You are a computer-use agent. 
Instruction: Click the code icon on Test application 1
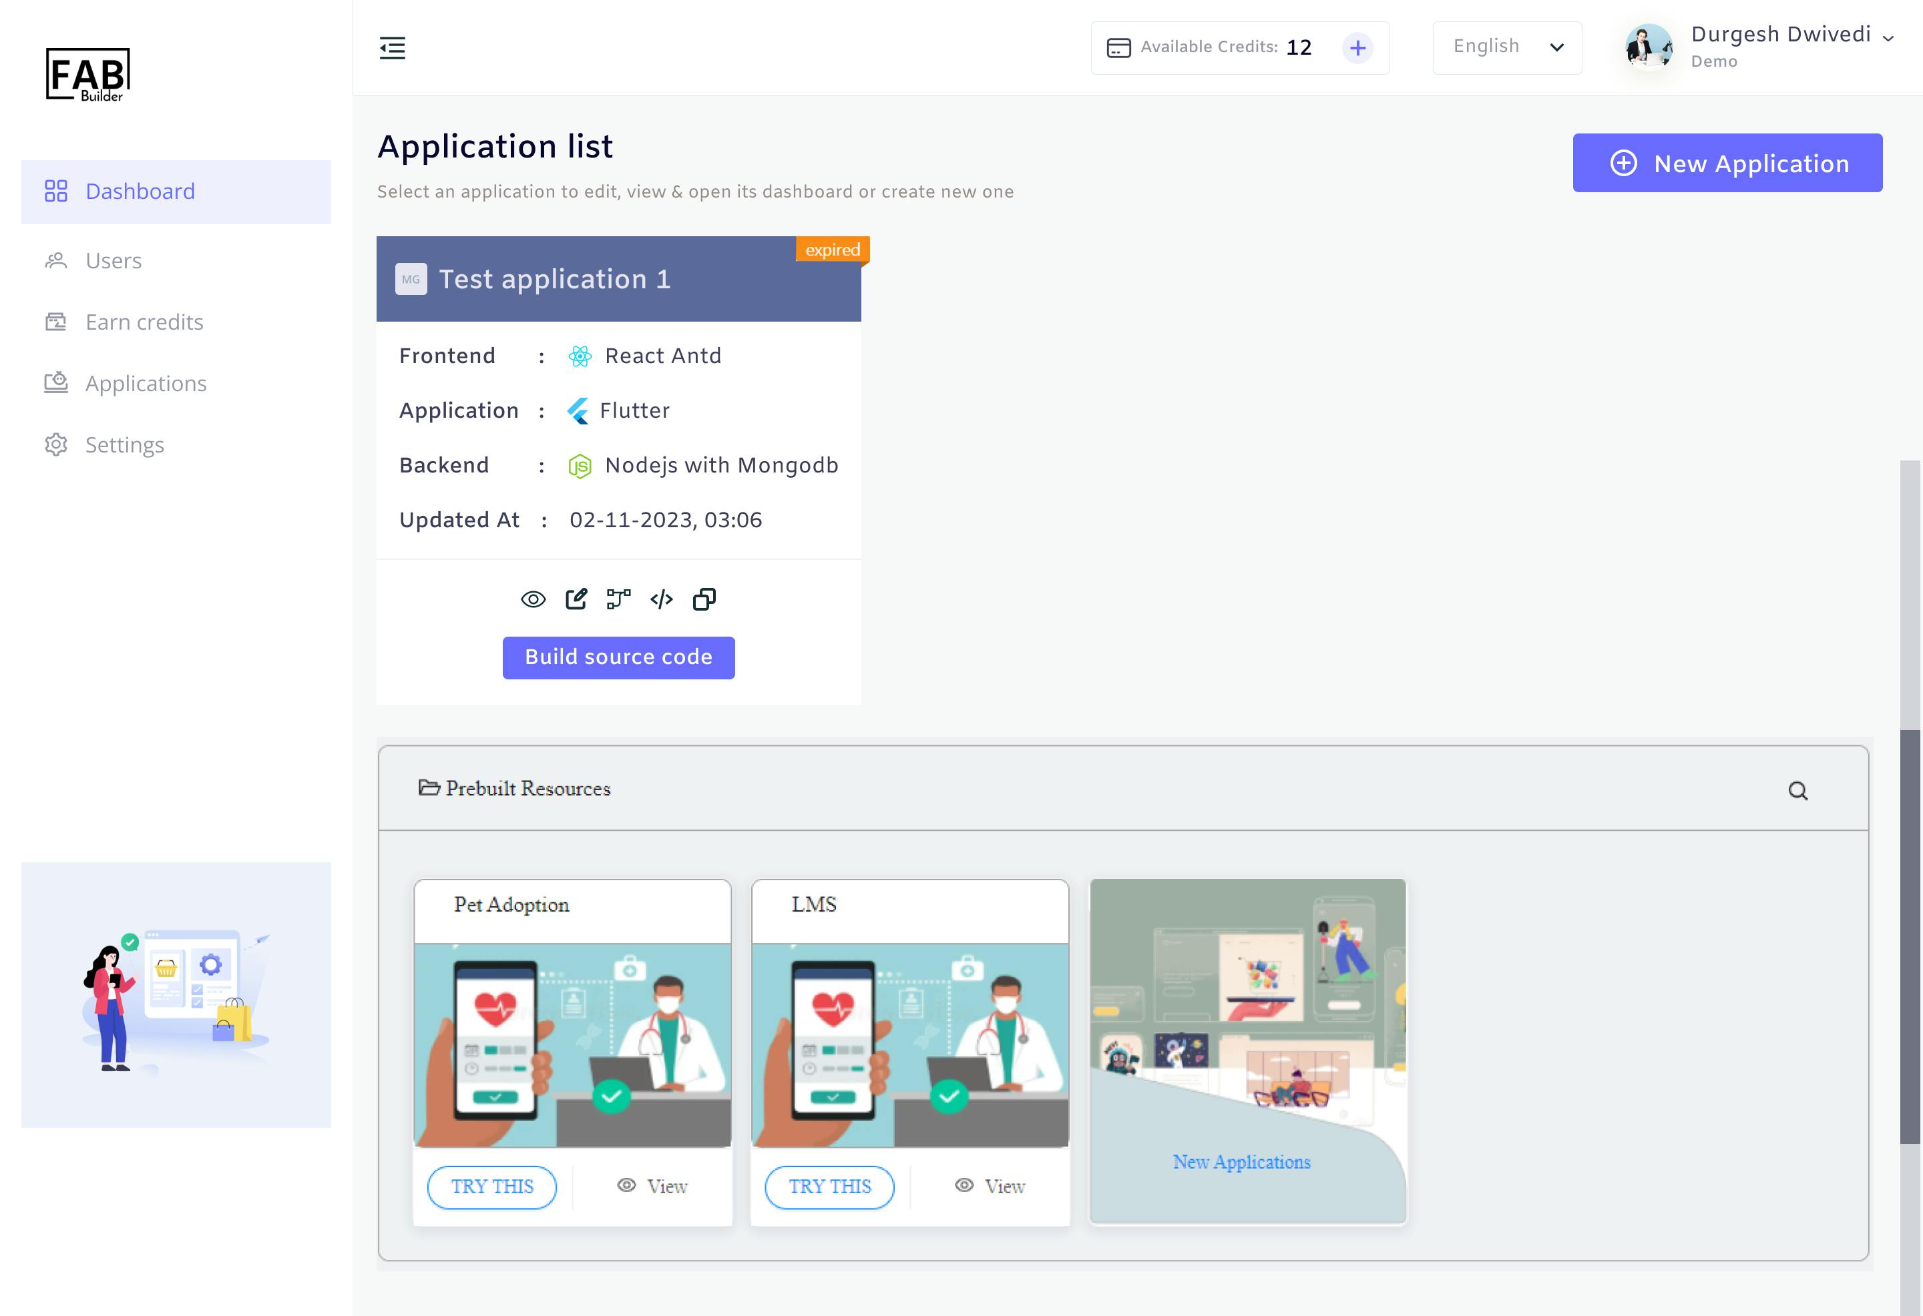tap(662, 599)
